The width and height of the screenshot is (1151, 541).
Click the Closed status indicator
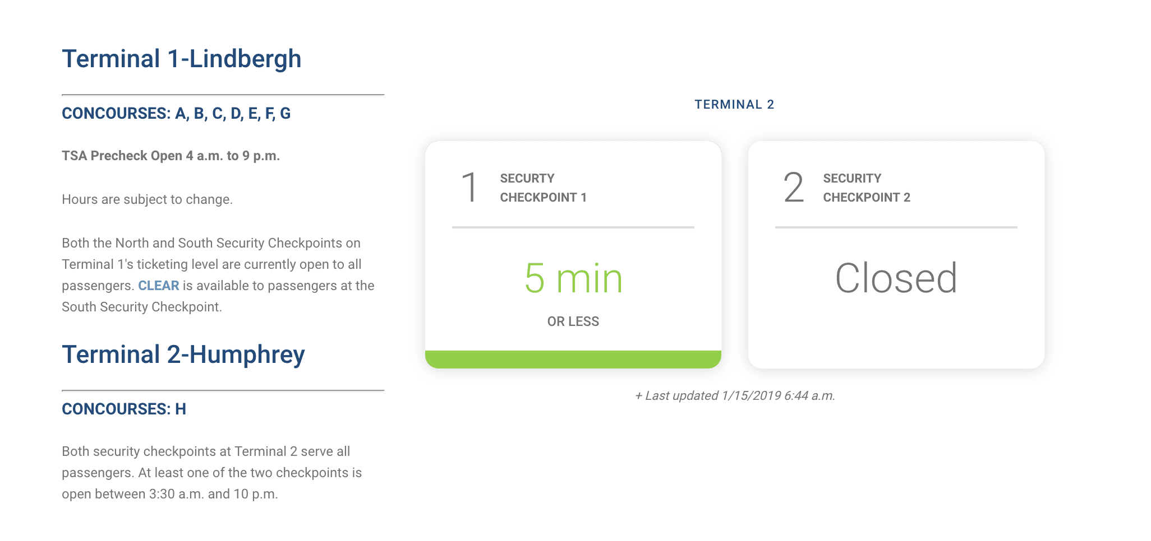[x=896, y=277]
